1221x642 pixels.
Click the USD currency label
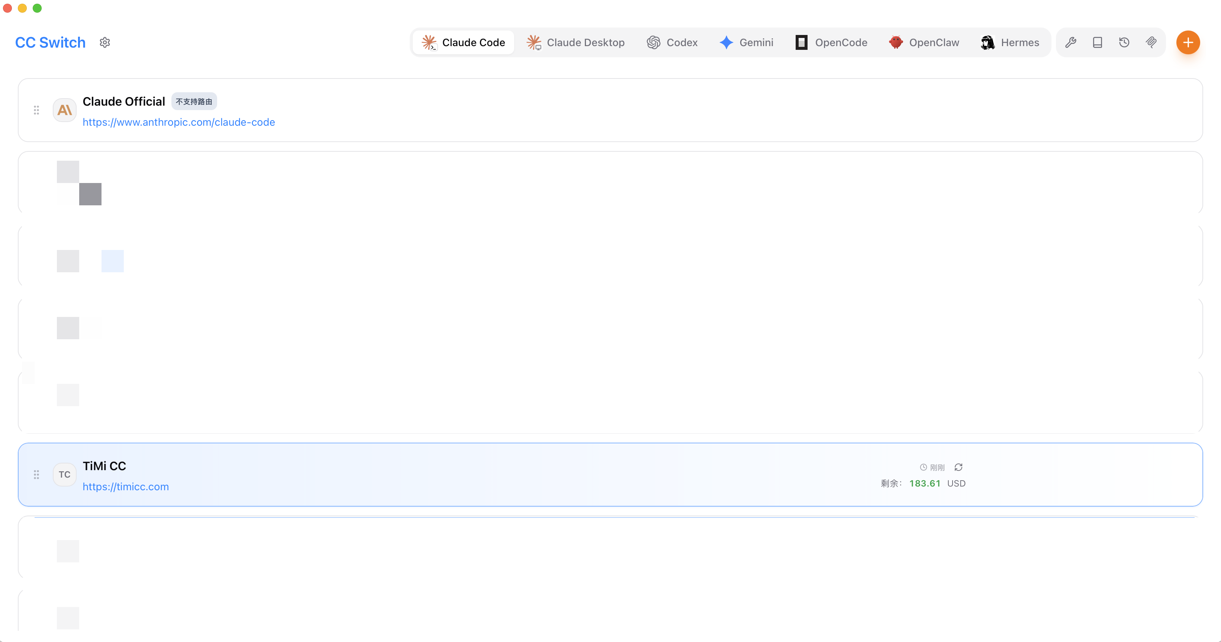coord(956,484)
